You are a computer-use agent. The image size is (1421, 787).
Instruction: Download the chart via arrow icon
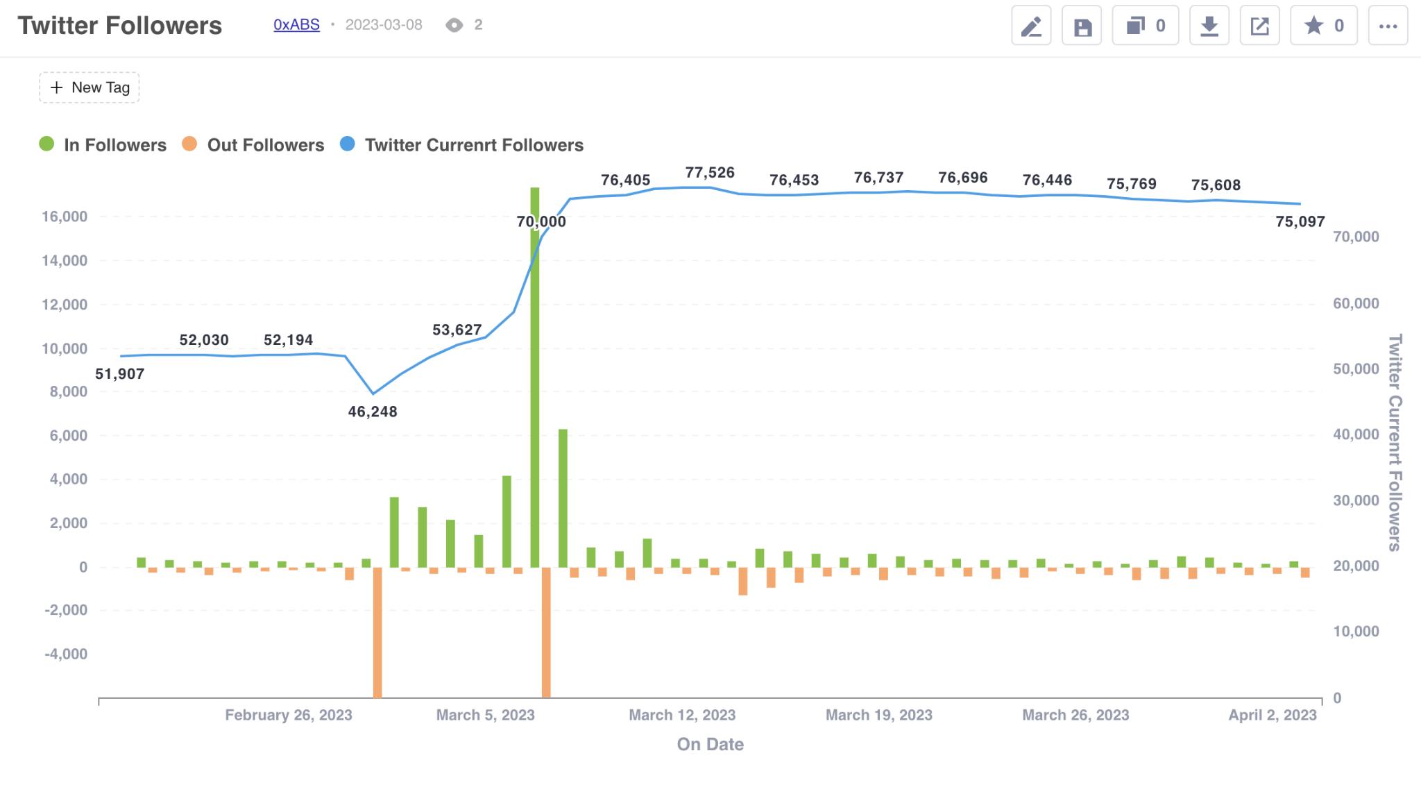[x=1209, y=26]
